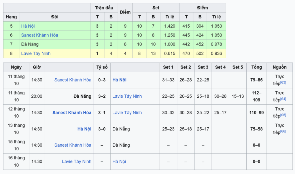Click Lavie Tây Ninh in the rank 8 row

(36, 54)
